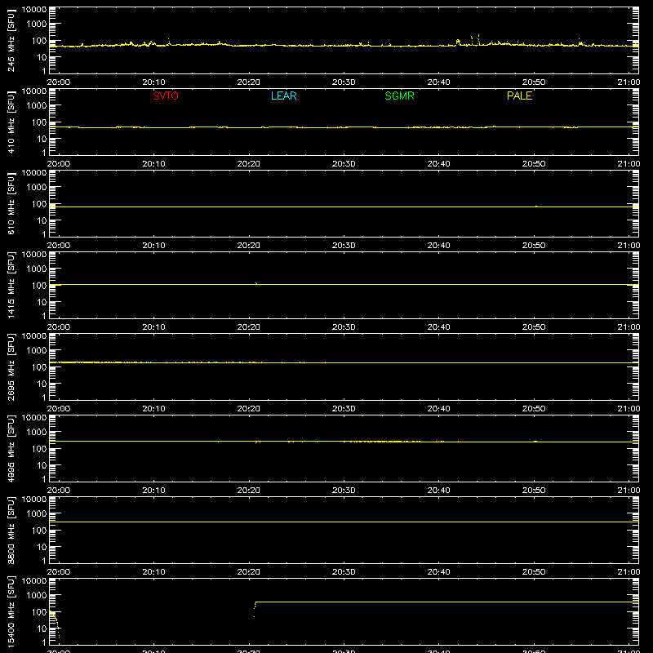Select the 410 MHz [SFU] axis title
Image resolution: width=653 pixels, height=653 pixels.
tap(11, 122)
